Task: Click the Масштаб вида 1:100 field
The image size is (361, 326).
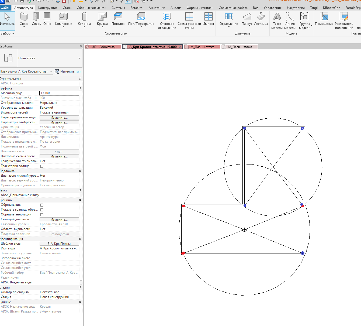Action: point(59,93)
